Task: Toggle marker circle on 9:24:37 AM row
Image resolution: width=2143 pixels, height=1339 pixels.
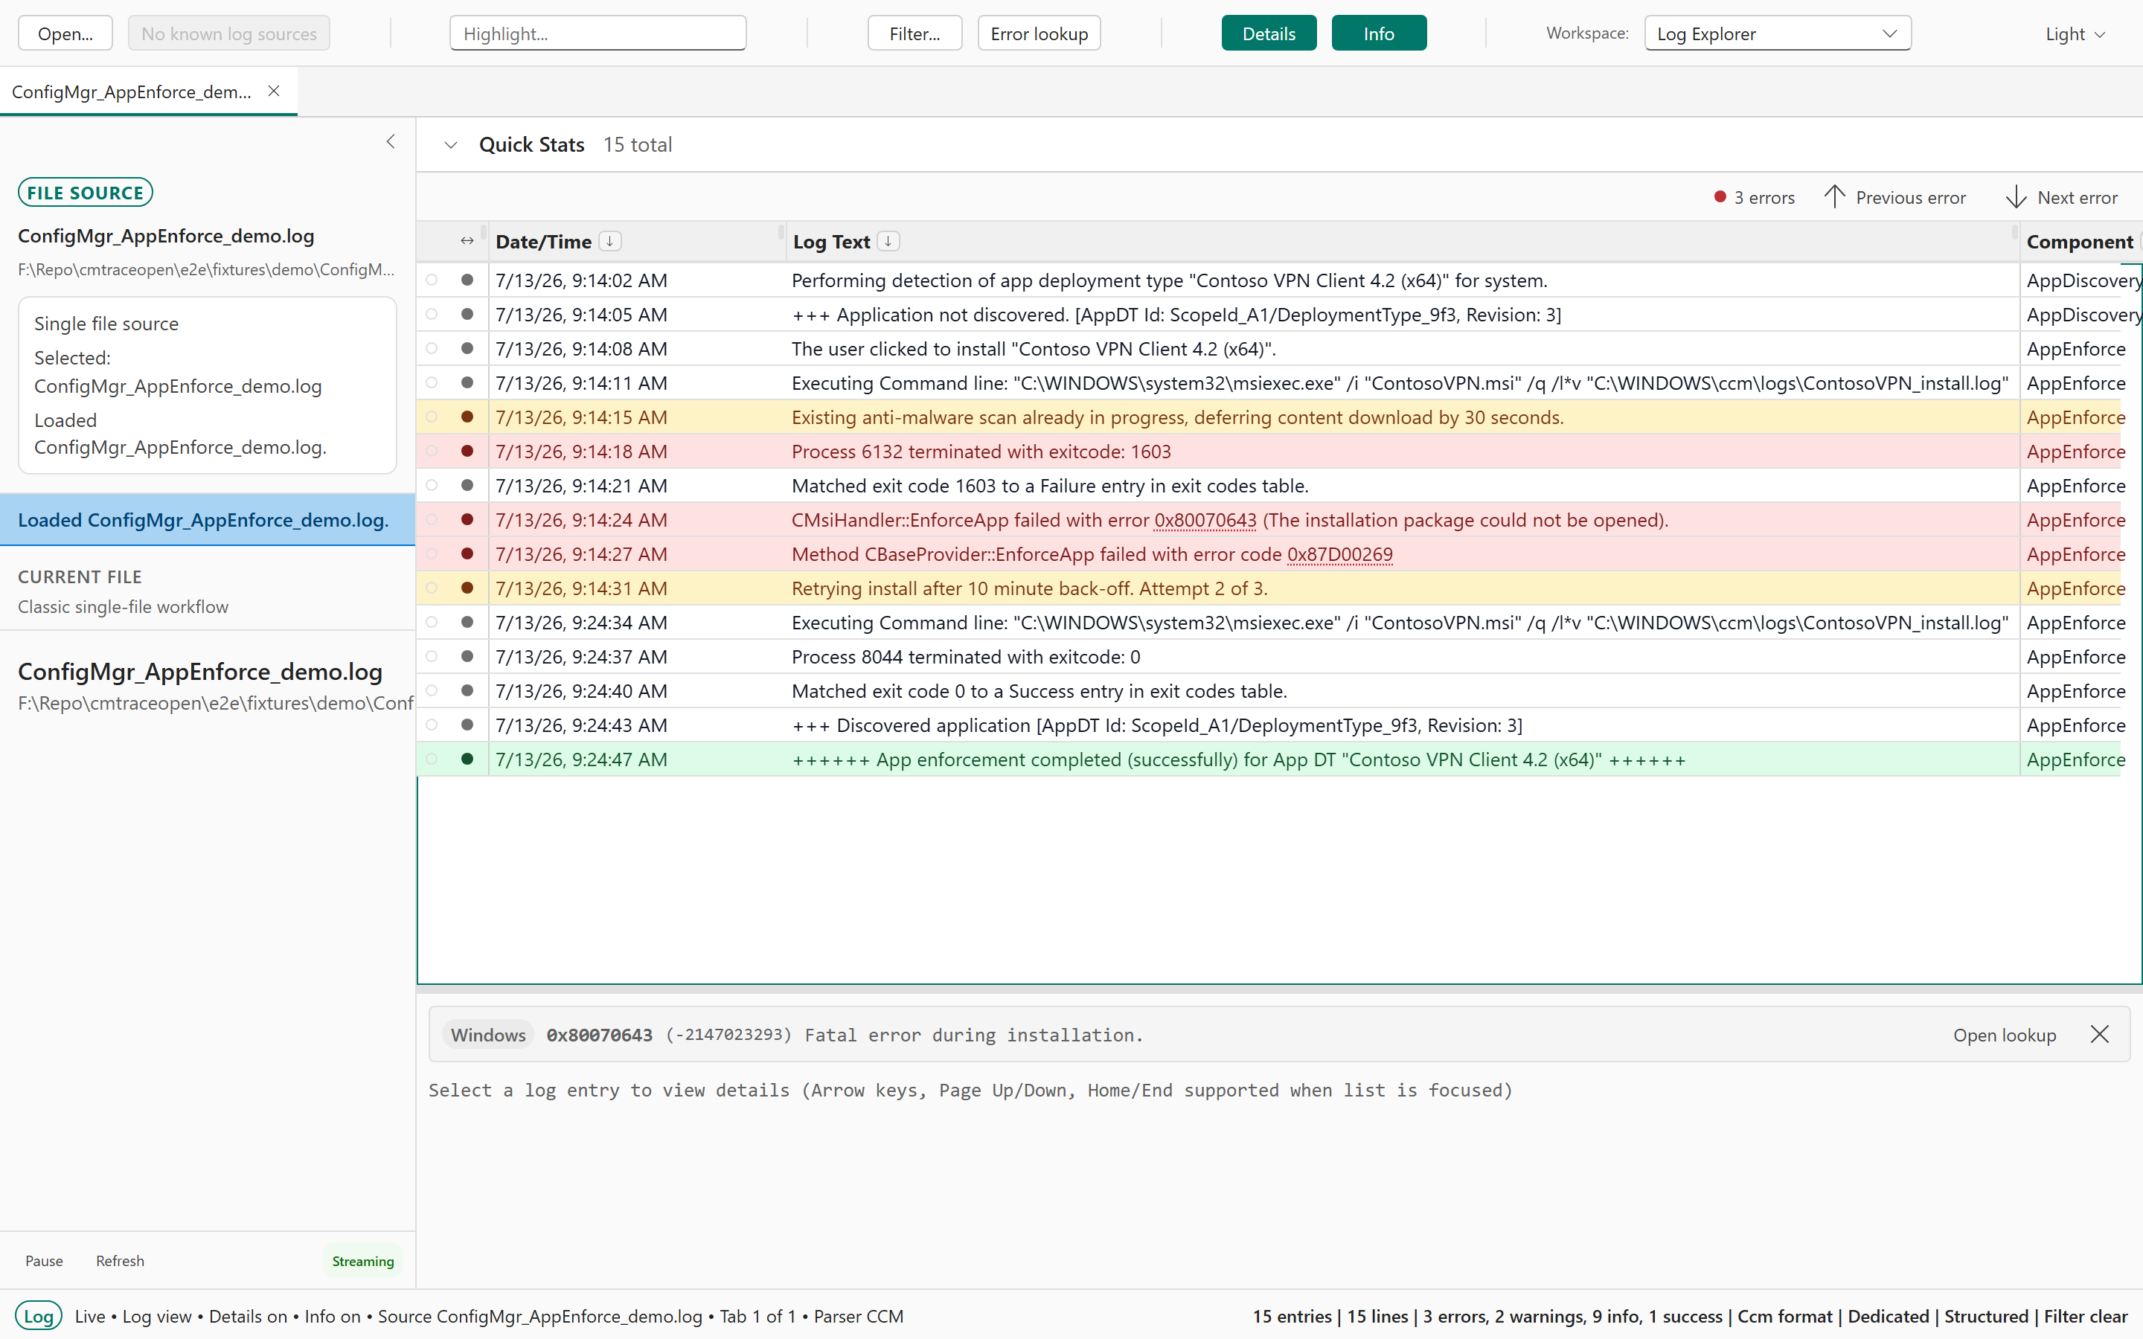Action: click(432, 656)
